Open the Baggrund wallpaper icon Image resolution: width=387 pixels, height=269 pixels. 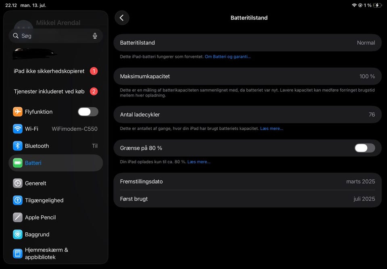click(x=17, y=234)
